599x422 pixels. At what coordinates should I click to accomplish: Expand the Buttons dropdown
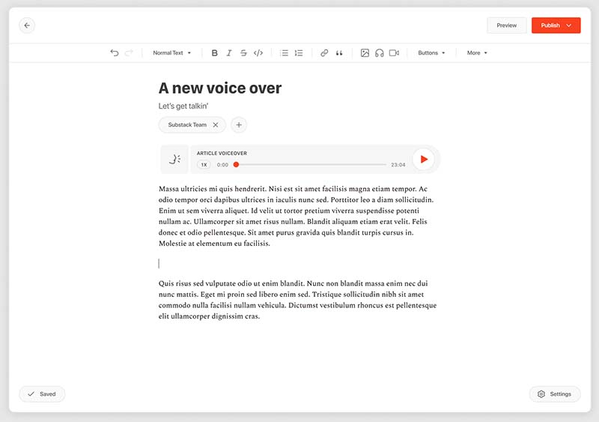[431, 53]
